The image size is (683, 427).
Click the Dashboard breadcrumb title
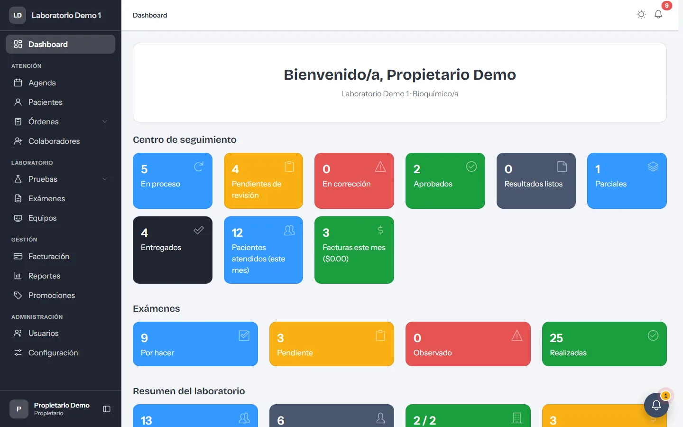click(x=150, y=15)
